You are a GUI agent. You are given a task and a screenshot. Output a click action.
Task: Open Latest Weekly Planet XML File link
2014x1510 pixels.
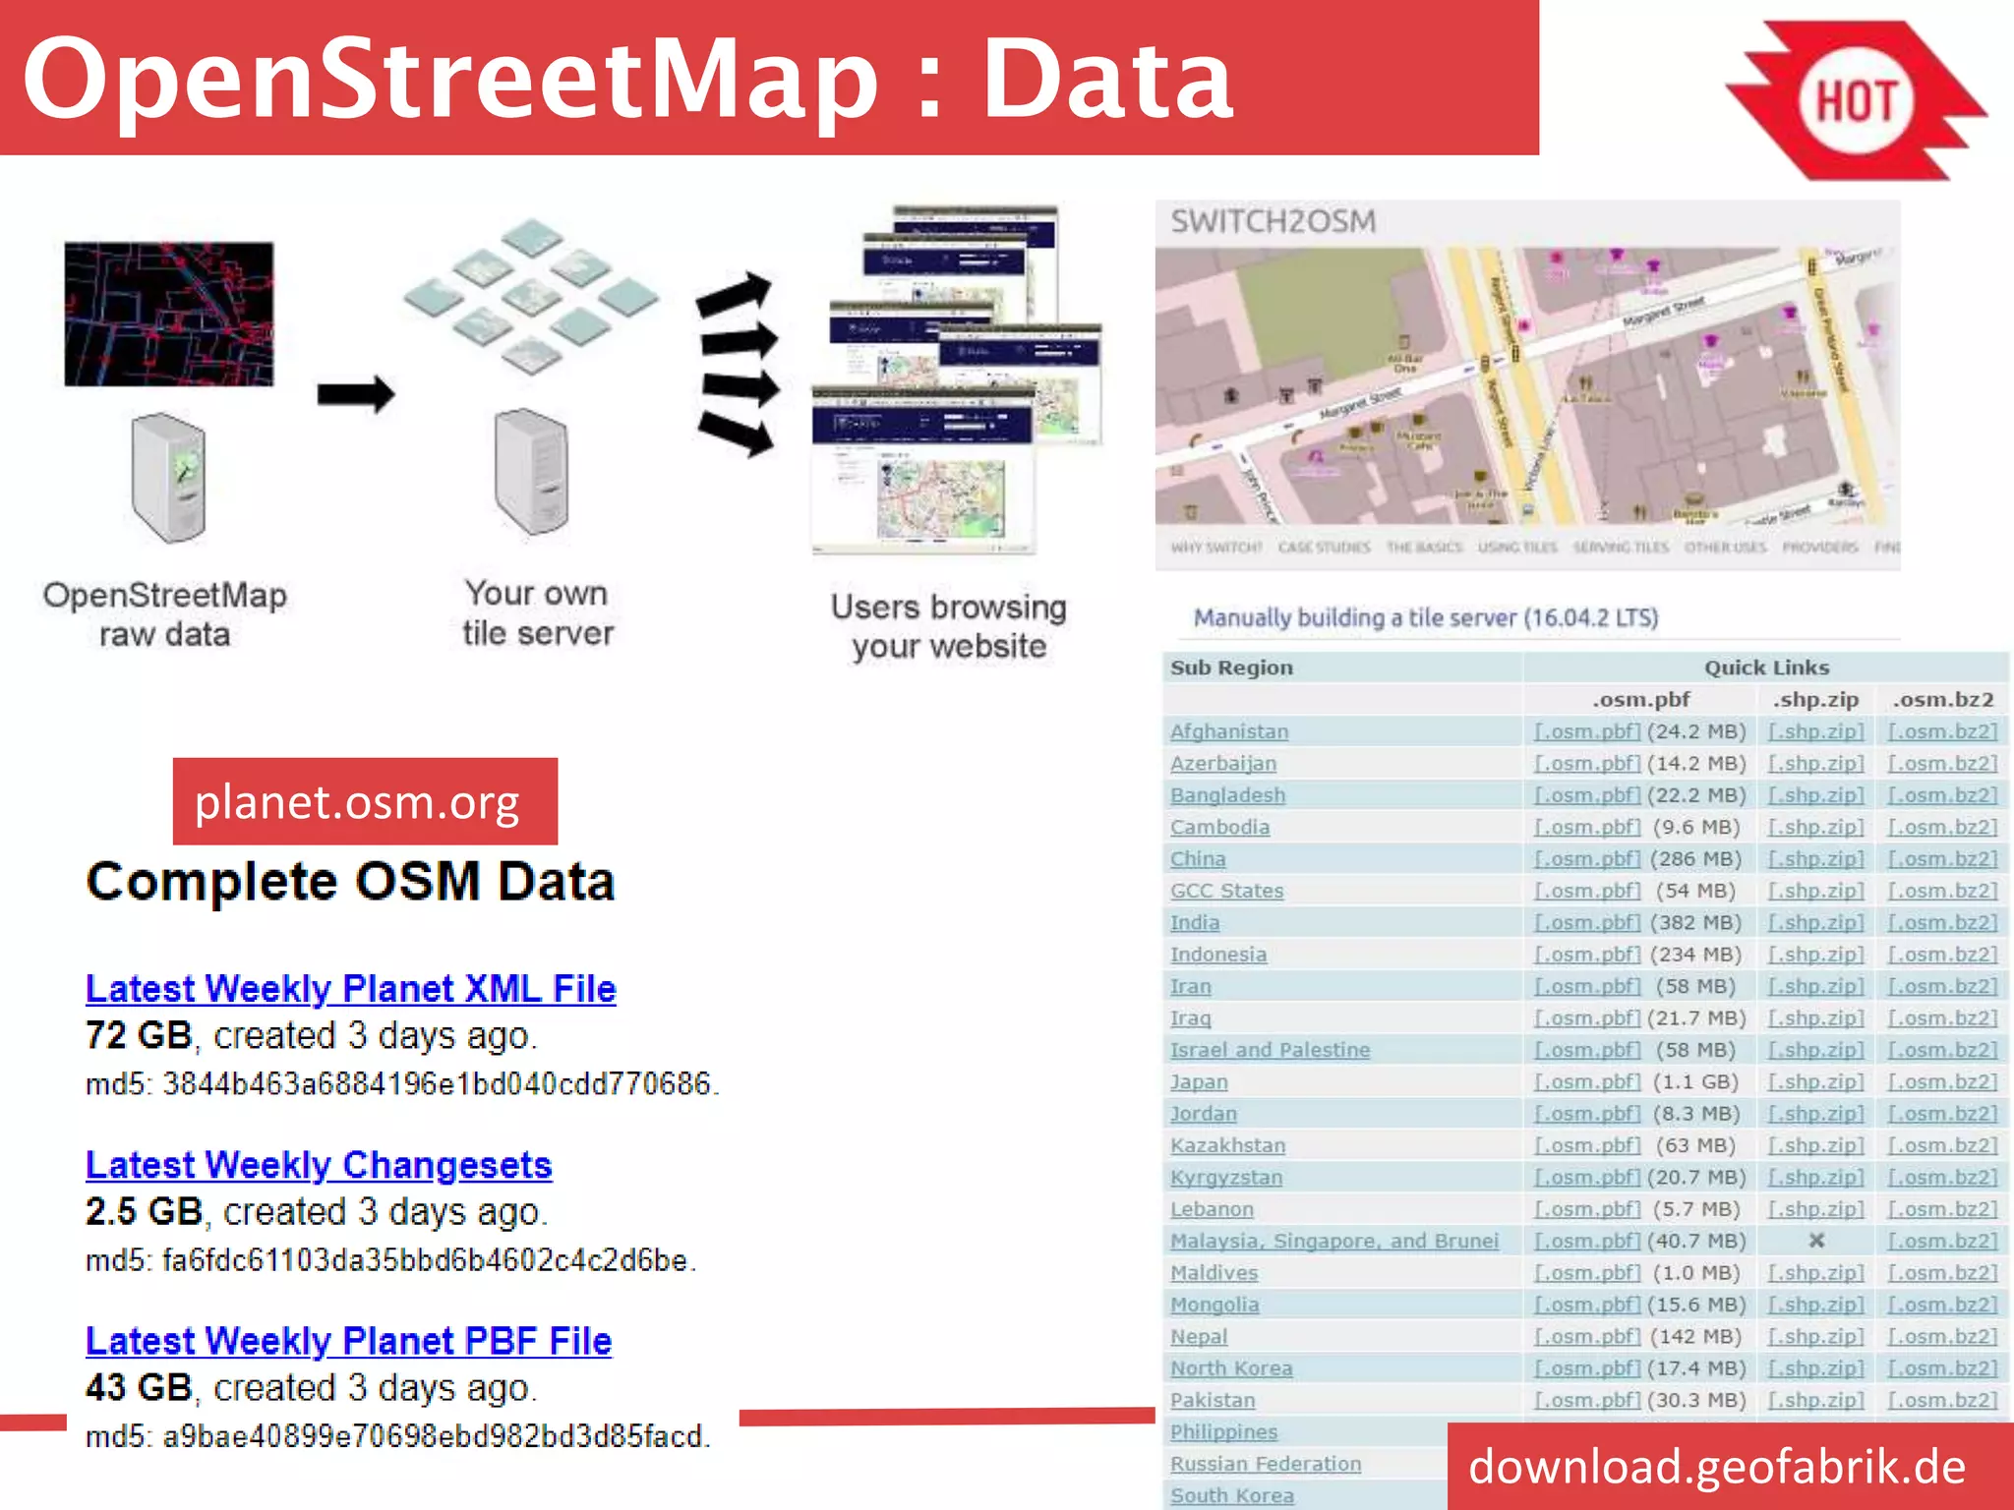point(350,989)
